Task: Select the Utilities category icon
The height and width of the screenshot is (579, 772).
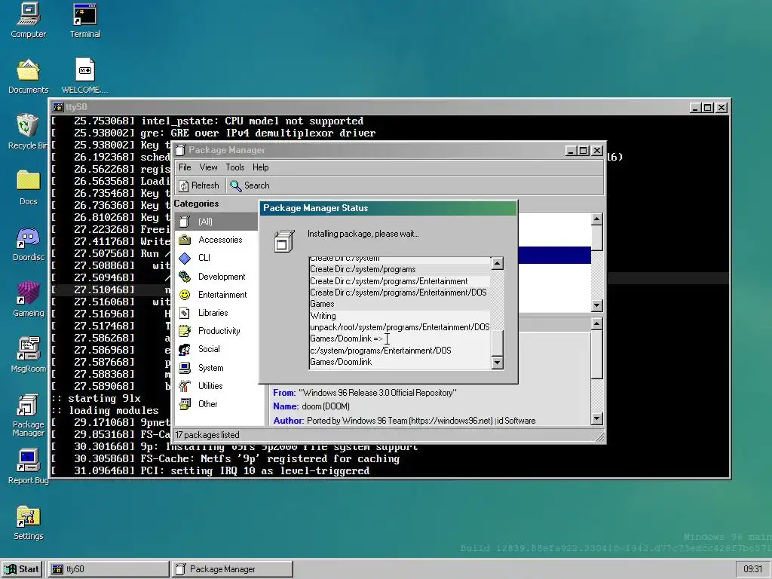Action: point(185,386)
